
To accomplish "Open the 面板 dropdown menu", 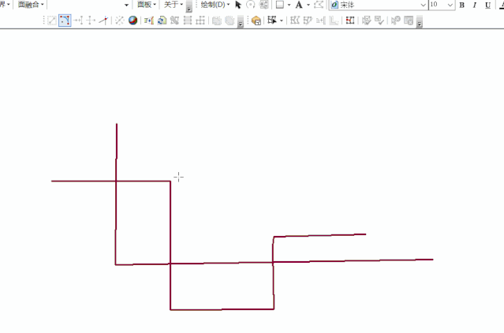I will [147, 5].
